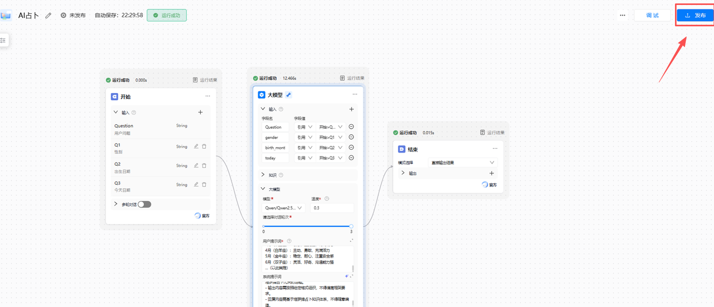
Task: Expand the 知识 section
Action: (263, 174)
